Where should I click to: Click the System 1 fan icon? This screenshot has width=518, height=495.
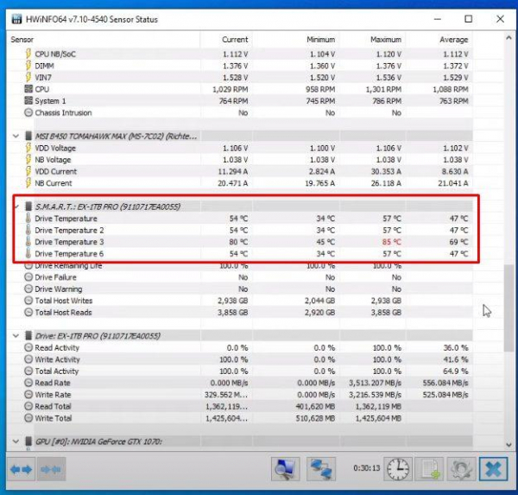point(28,100)
